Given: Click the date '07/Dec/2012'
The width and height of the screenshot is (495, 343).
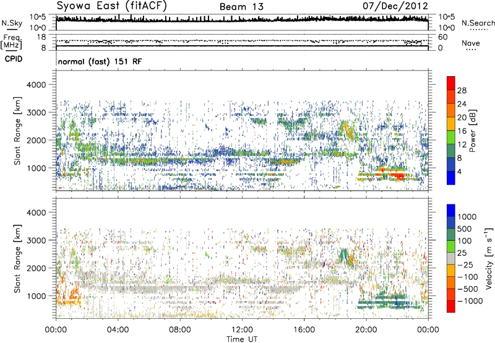Looking at the screenshot, I should click(x=395, y=6).
